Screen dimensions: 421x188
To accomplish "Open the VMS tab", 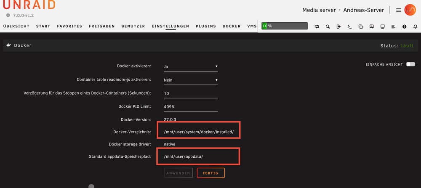I will pos(252,26).
